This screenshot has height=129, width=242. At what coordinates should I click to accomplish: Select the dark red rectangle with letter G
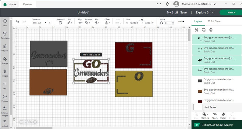point(134,55)
